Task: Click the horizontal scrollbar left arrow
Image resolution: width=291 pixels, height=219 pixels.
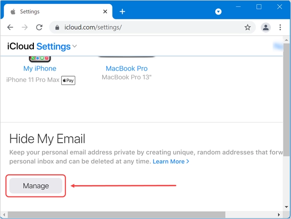Action: [x=4, y=215]
